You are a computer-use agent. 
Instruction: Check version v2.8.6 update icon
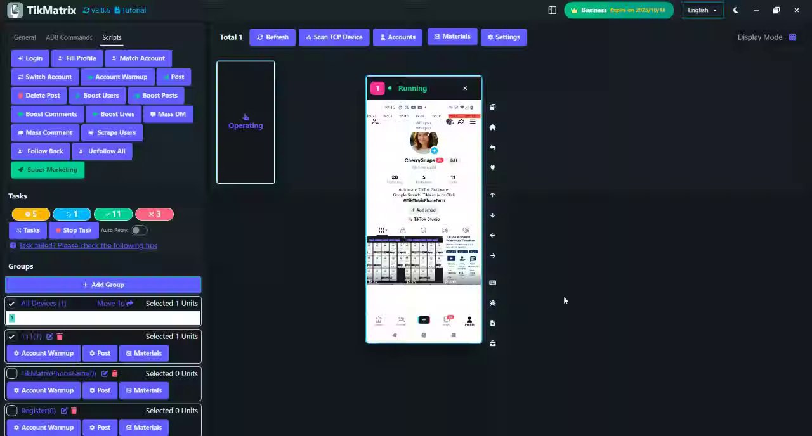click(86, 10)
